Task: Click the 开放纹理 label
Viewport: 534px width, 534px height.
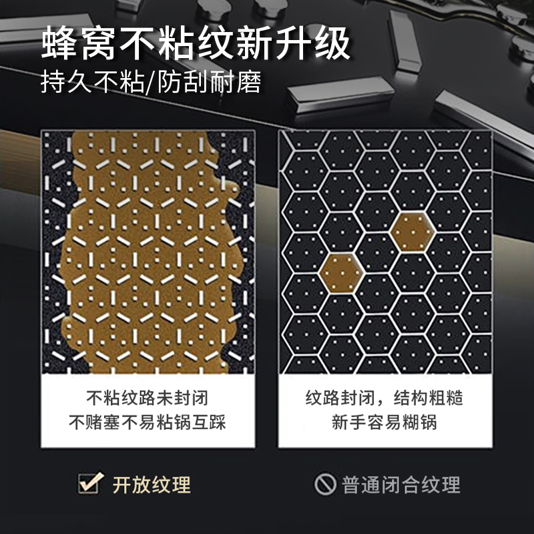Action: click(x=152, y=485)
